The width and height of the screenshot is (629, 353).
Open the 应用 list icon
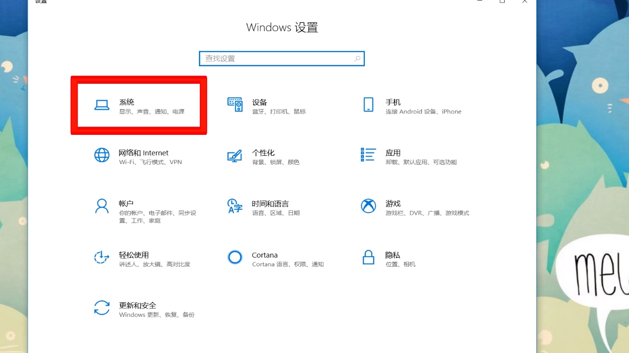coord(368,155)
